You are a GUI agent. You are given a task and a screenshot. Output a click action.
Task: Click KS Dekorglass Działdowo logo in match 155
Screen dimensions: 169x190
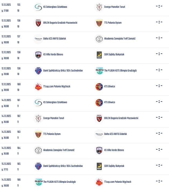pos(38,7)
